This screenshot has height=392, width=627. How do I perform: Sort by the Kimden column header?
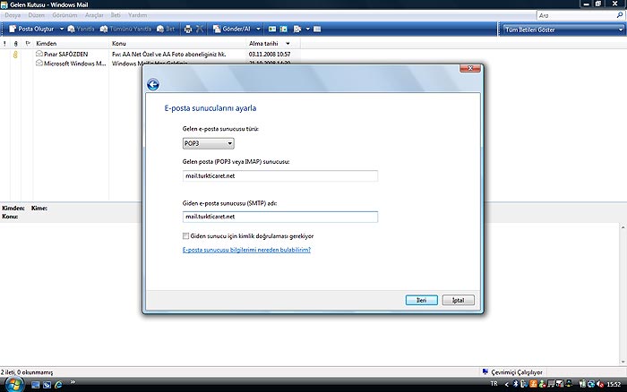71,43
